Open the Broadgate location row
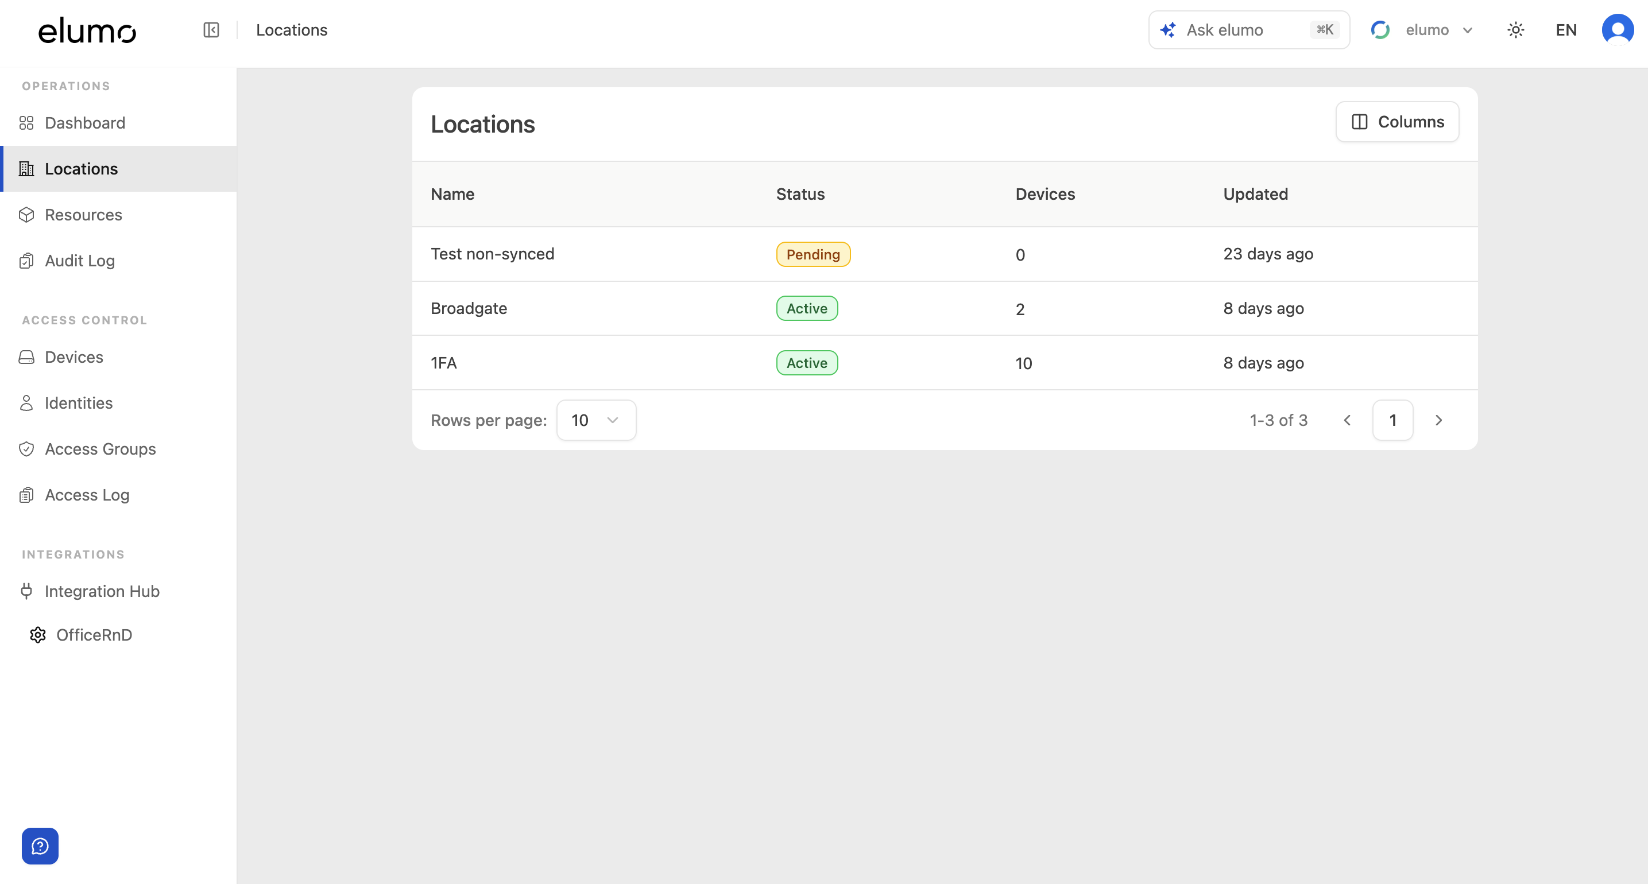The width and height of the screenshot is (1648, 884). 945,308
